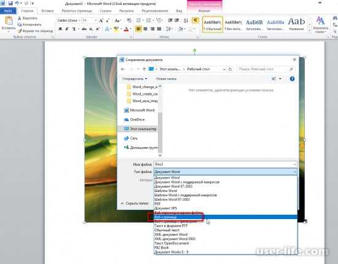Open the Organize dropdown in dialog
Image resolution: width=338 pixels, height=264 pixels.
135,79
